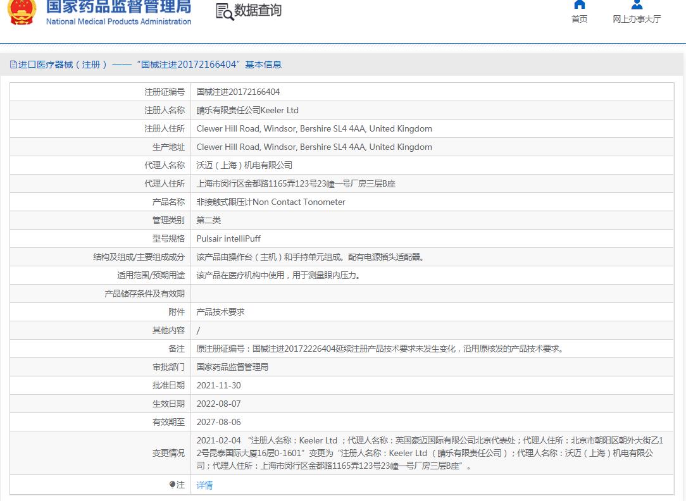Click 适用范围/预期用途 label
This screenshot has width=686, height=501.
(151, 275)
